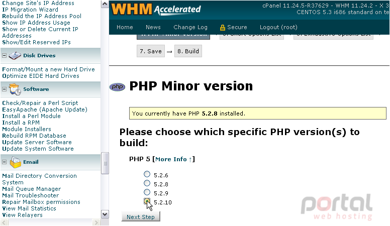Screen dimensions: 390x226
Task: Open View Relayers link
Action: point(23,215)
